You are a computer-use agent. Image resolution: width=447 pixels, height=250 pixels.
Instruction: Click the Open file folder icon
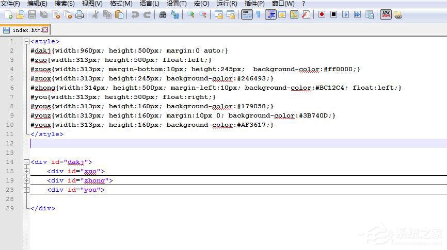[x=20, y=14]
